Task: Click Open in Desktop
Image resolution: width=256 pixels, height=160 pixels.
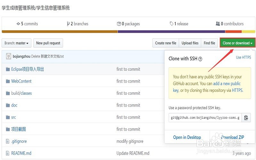Action: coord(187,138)
